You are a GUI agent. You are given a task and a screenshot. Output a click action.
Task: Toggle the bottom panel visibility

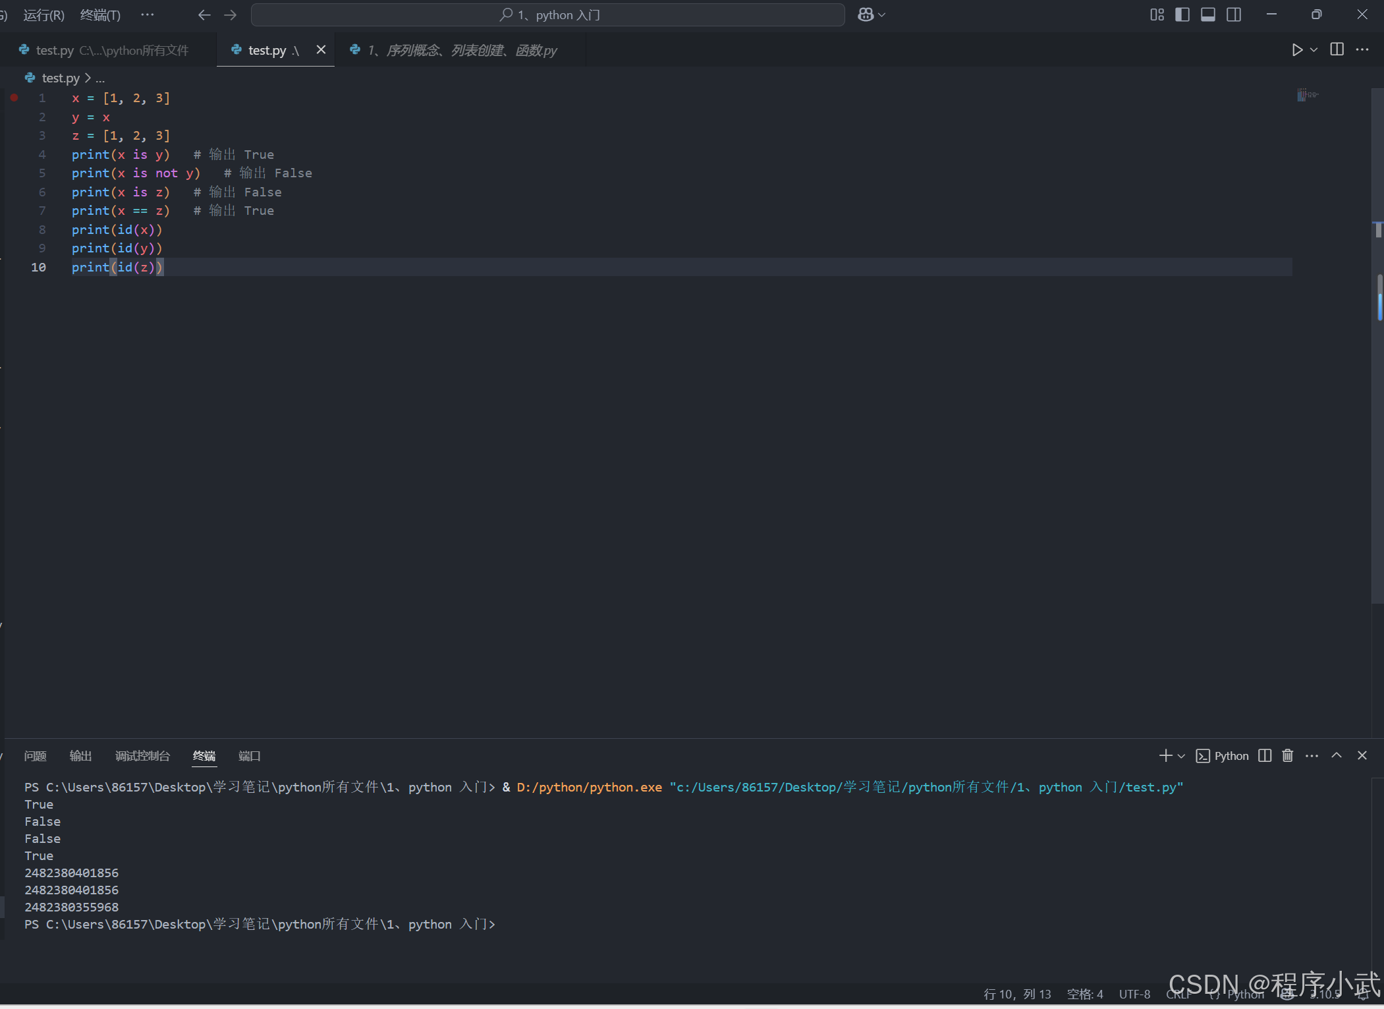point(1207,14)
